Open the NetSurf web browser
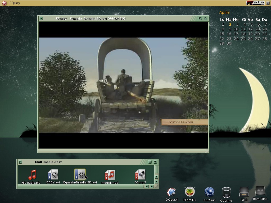This screenshot has width=271, height=203. [x=209, y=192]
